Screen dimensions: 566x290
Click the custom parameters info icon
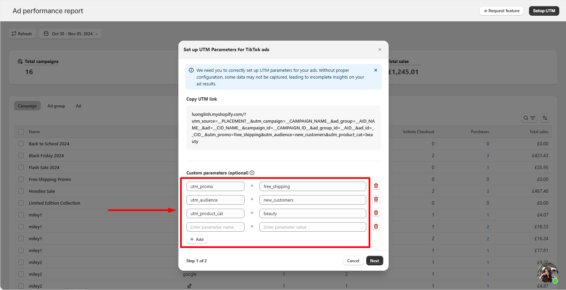pyautogui.click(x=252, y=173)
